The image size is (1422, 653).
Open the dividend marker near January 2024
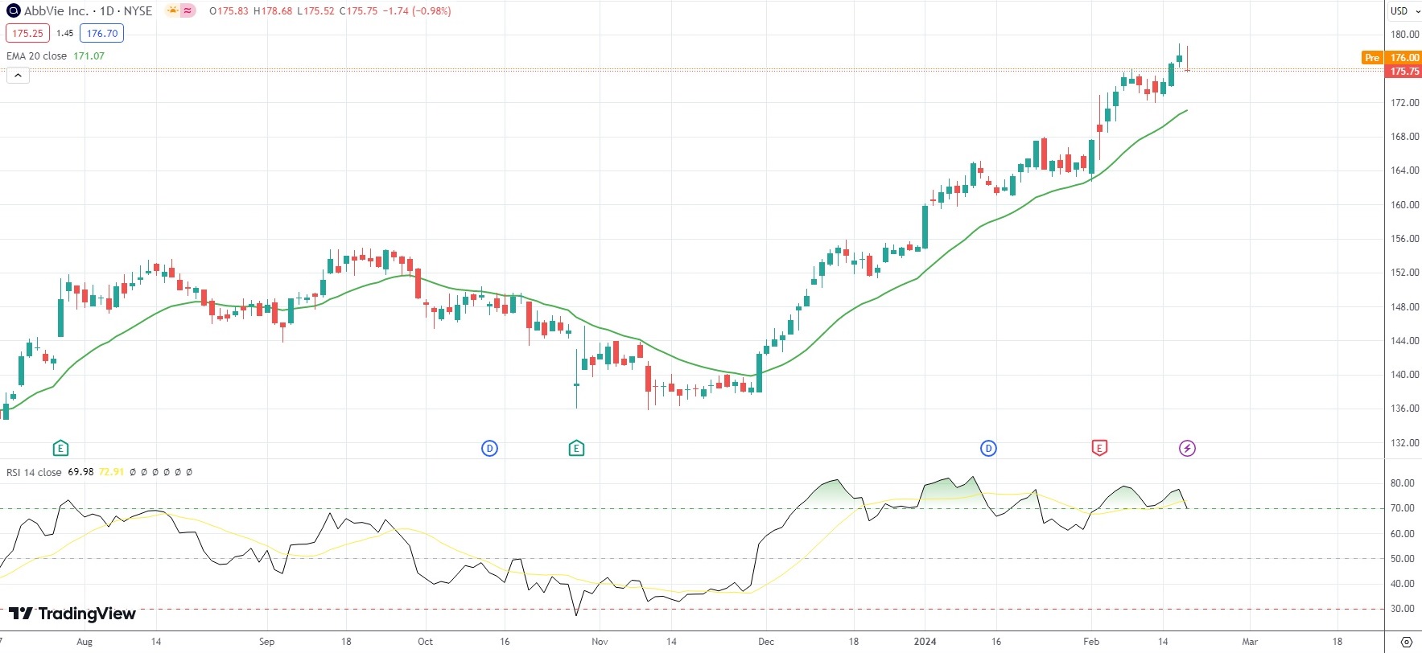(x=988, y=448)
